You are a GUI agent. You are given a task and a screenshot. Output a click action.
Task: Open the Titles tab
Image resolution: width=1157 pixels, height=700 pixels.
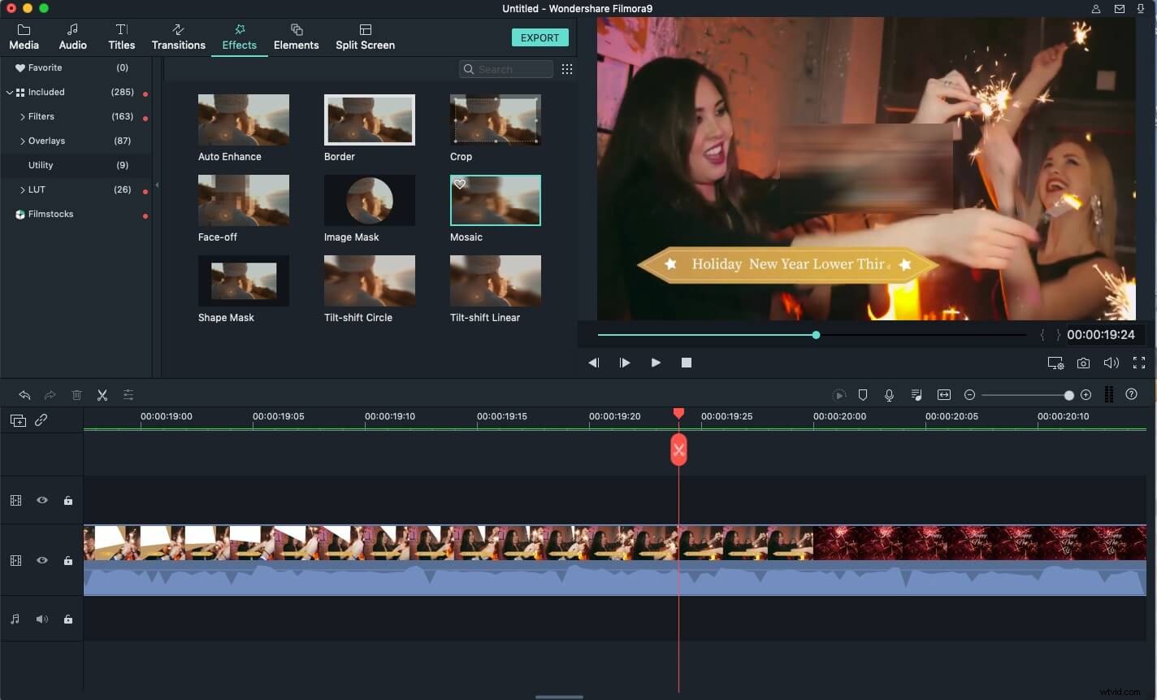[x=121, y=37]
